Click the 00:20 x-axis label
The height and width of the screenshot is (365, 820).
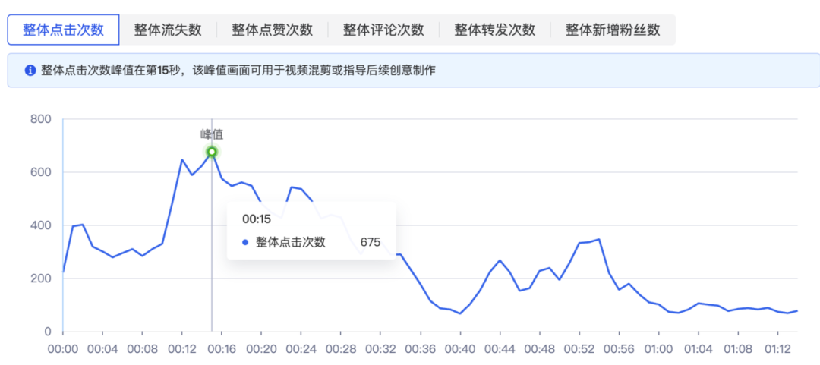[261, 349]
